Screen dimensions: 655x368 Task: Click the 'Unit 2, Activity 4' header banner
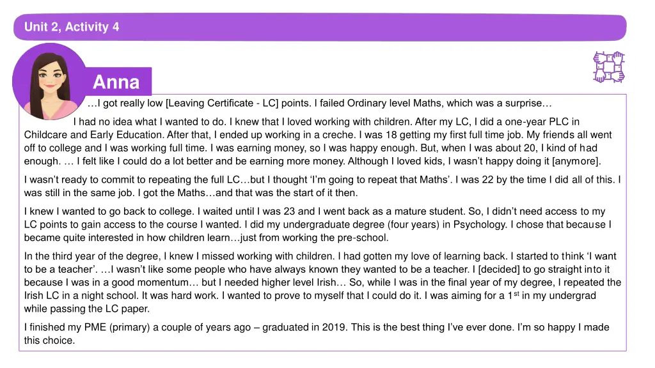coord(320,27)
